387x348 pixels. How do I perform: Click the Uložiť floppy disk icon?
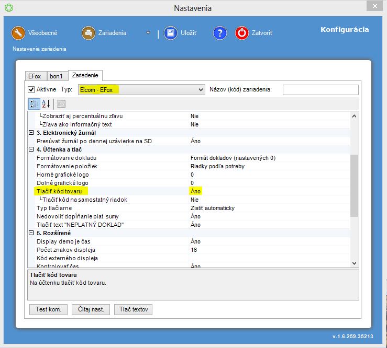[171, 33]
